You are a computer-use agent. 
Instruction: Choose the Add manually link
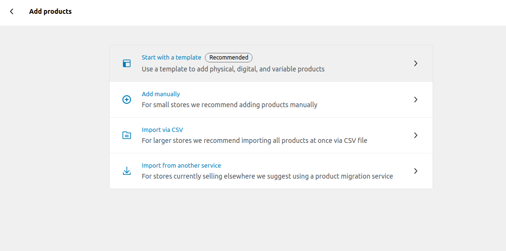161,94
